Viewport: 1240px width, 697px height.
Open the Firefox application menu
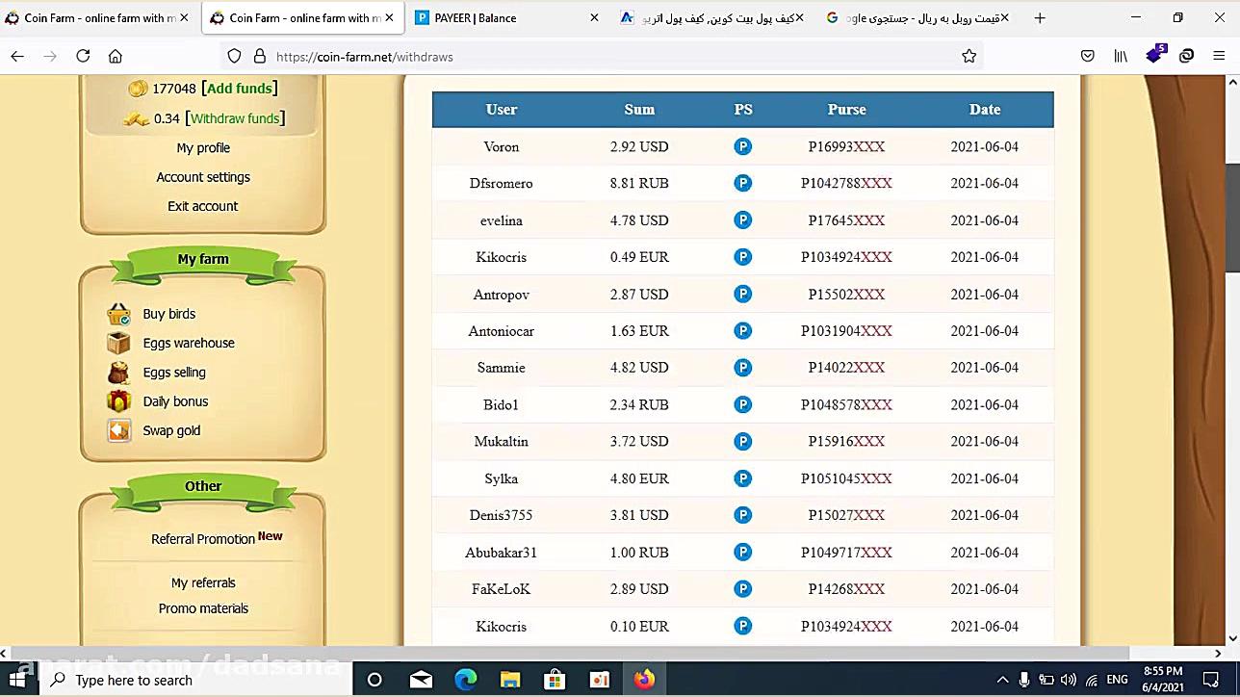[x=1219, y=57]
